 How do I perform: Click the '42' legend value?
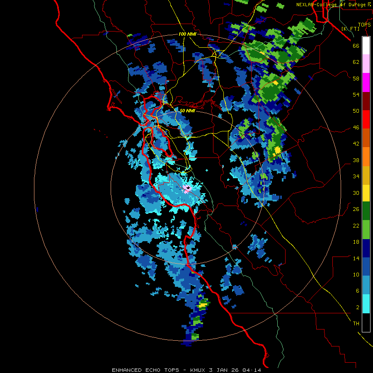(x=356, y=144)
